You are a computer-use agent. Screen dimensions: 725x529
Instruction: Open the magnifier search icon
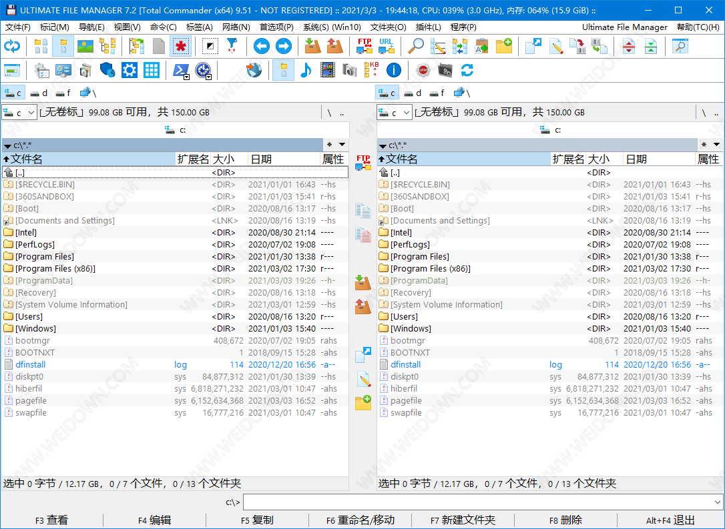point(416,46)
